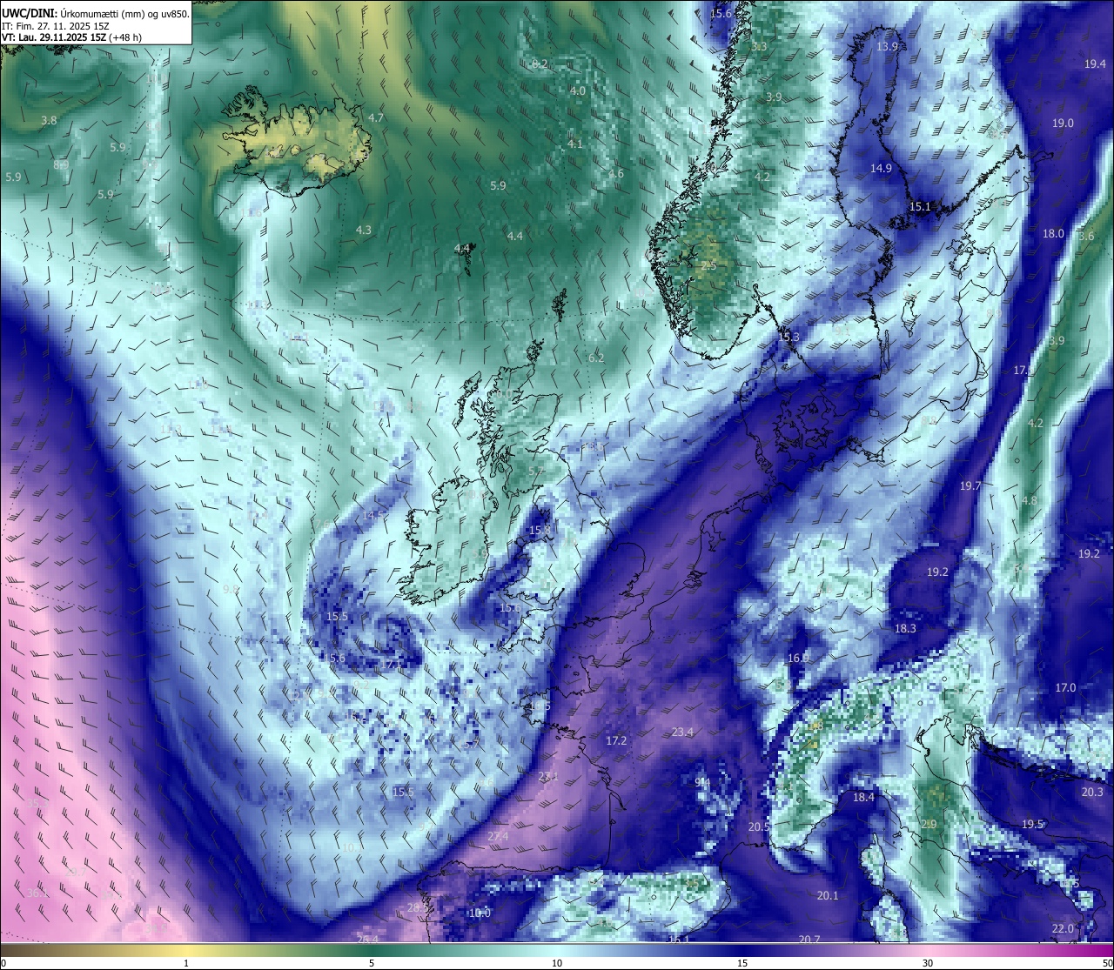Viewport: 1114px width, 970px height.
Task: Click the 19.7 value on the map
Action: (970, 485)
